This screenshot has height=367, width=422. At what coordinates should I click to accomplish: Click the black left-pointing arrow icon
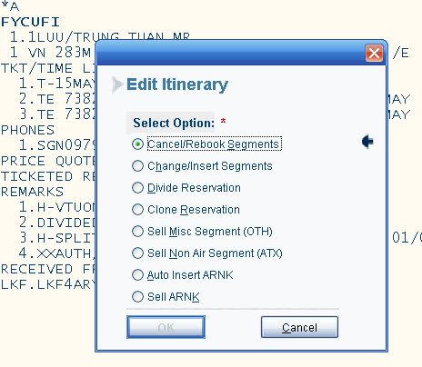(x=367, y=142)
